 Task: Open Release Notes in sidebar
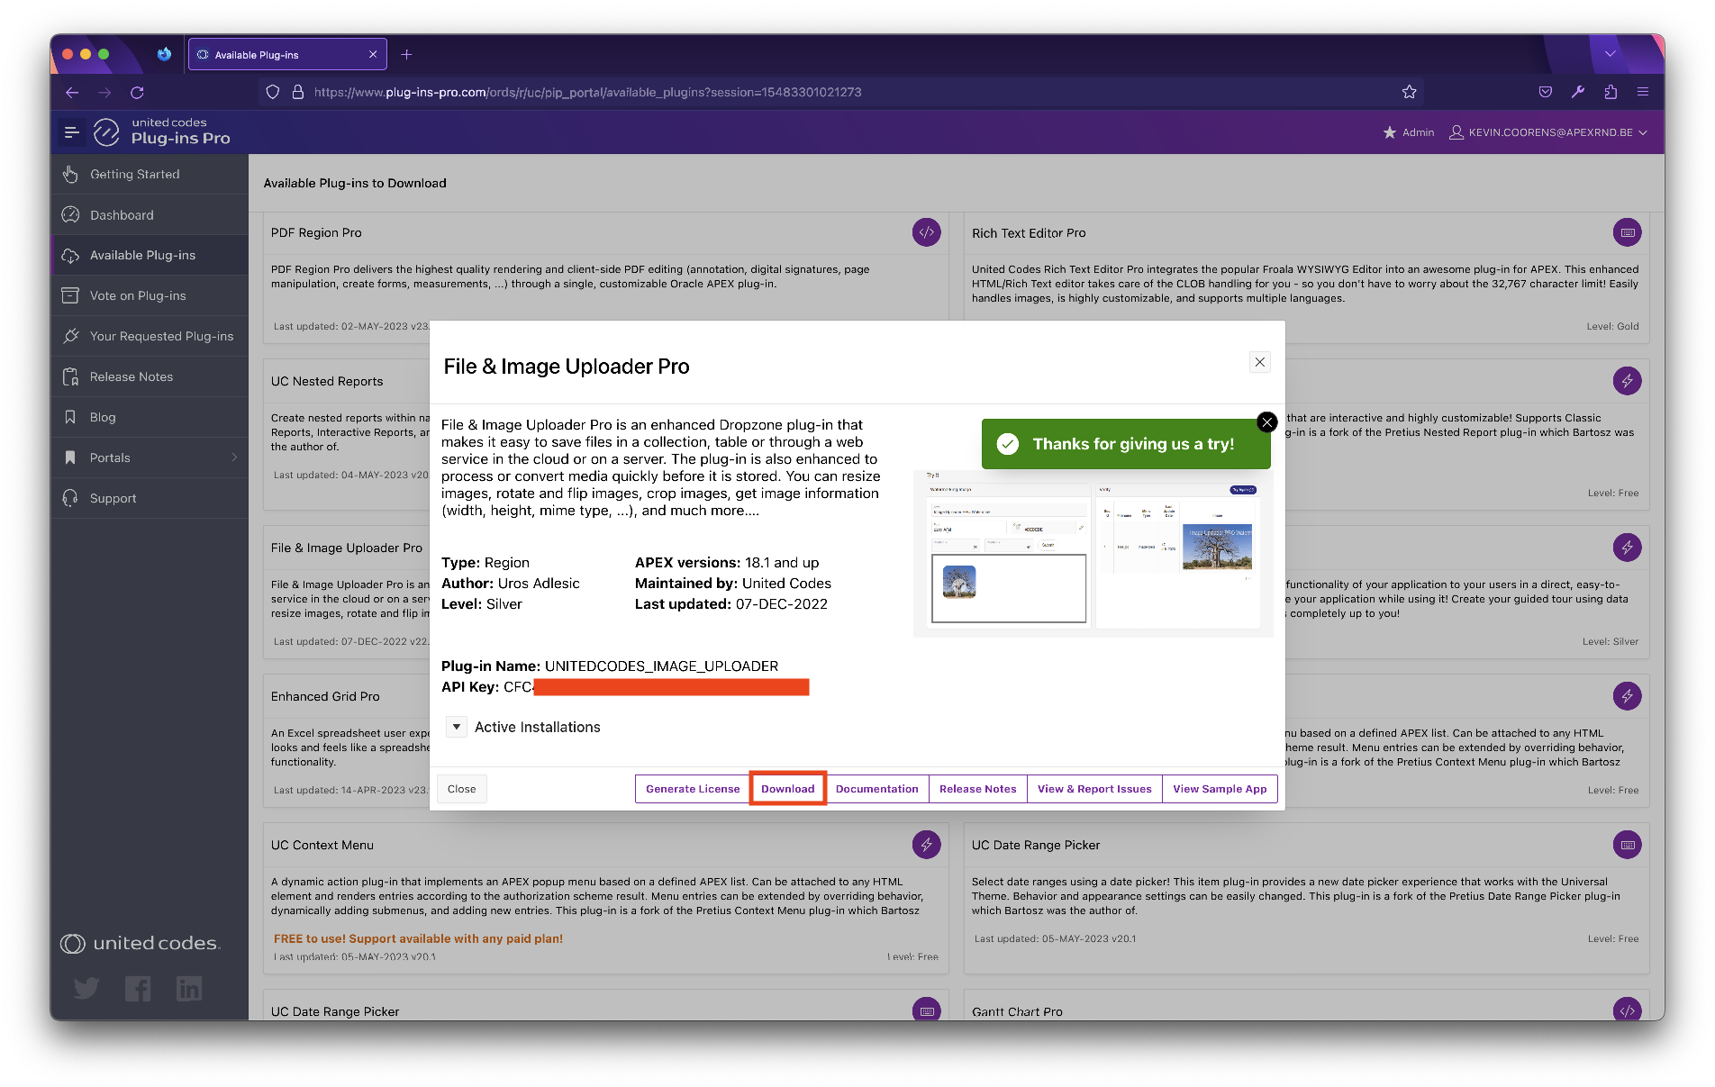coord(150,376)
